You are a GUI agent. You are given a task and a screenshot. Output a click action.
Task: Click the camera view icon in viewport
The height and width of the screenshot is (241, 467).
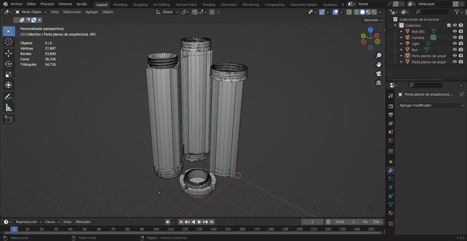click(379, 73)
